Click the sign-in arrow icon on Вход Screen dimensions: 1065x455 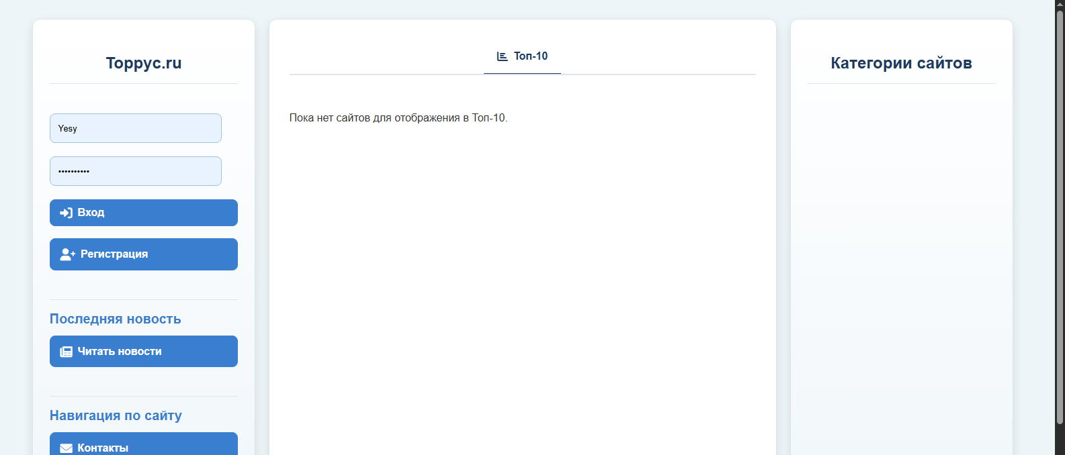pos(66,213)
